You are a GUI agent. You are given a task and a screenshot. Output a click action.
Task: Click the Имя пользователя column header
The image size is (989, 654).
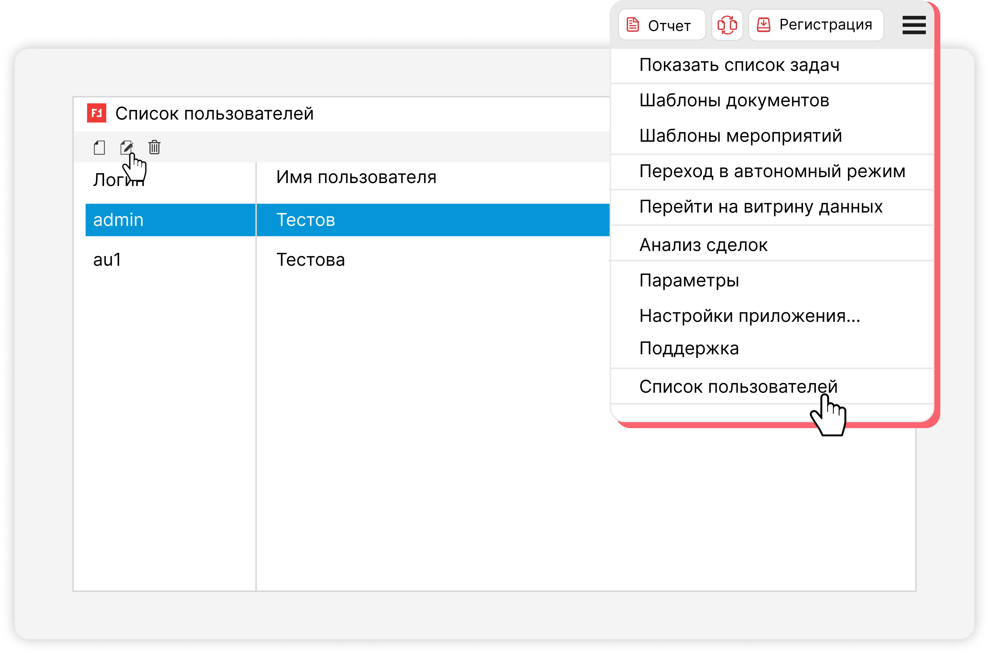point(356,177)
